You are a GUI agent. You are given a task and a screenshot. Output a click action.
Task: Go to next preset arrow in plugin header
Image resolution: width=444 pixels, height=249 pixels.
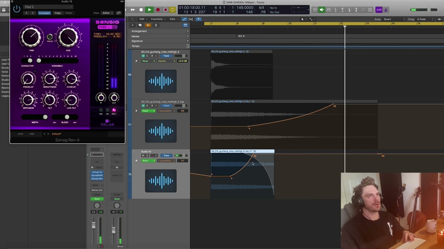33,13
